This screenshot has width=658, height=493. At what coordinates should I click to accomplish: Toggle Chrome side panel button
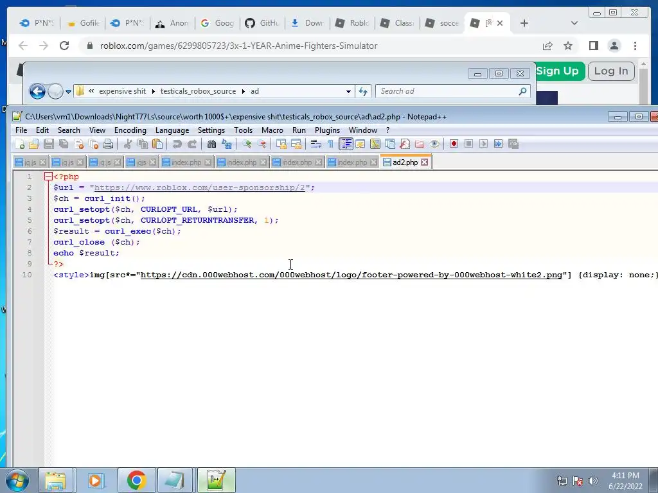click(593, 46)
